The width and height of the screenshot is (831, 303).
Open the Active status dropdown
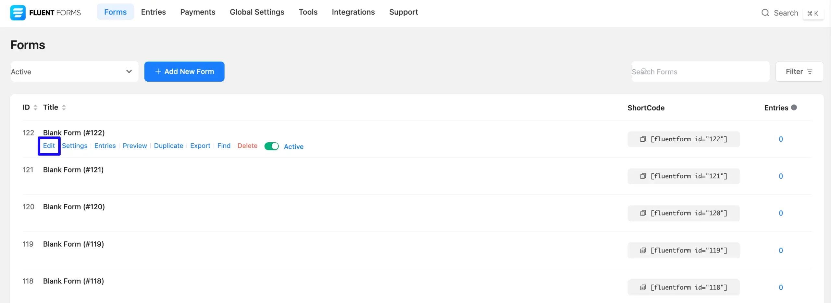coord(74,72)
